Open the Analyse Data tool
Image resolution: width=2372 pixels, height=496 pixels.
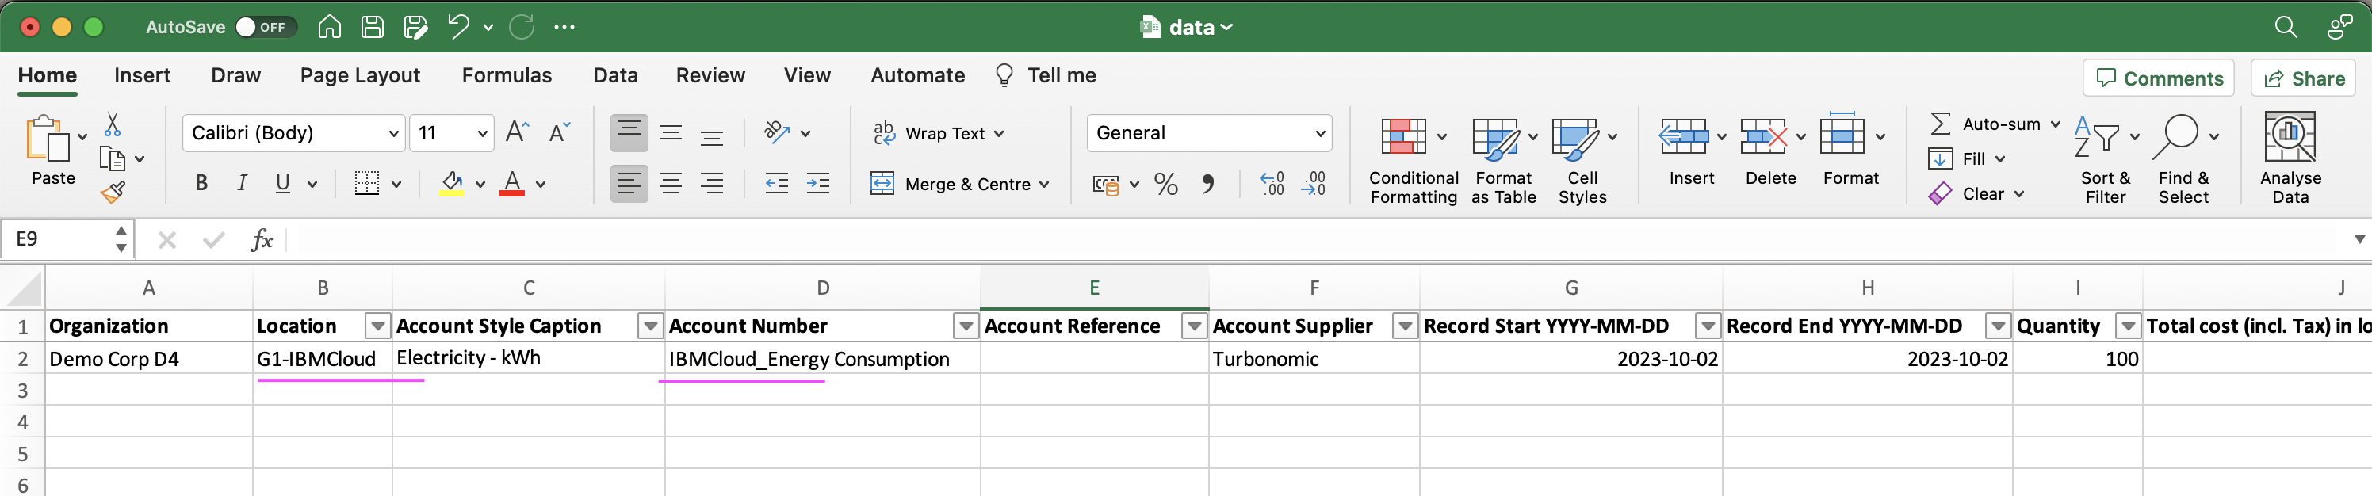click(2289, 137)
